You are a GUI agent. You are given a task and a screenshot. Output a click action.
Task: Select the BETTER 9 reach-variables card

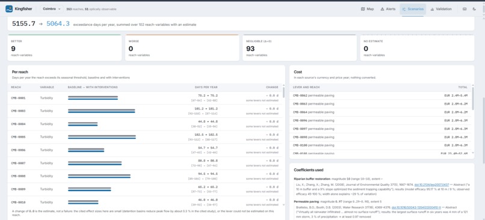(64, 48)
